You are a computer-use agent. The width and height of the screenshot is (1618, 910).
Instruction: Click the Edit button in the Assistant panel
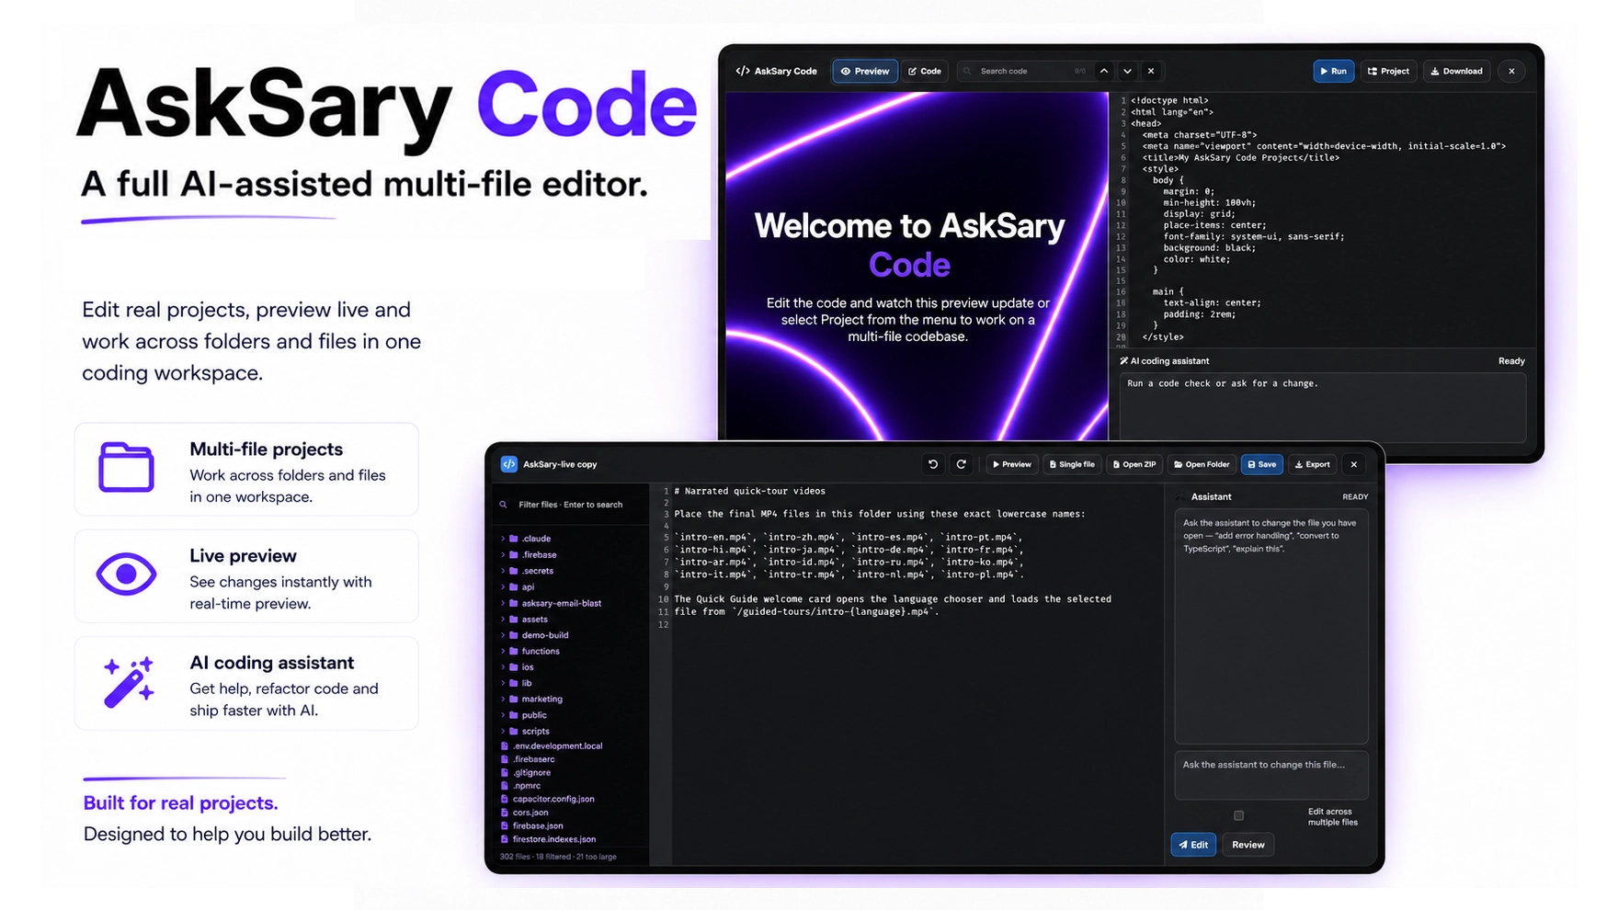[x=1193, y=845]
